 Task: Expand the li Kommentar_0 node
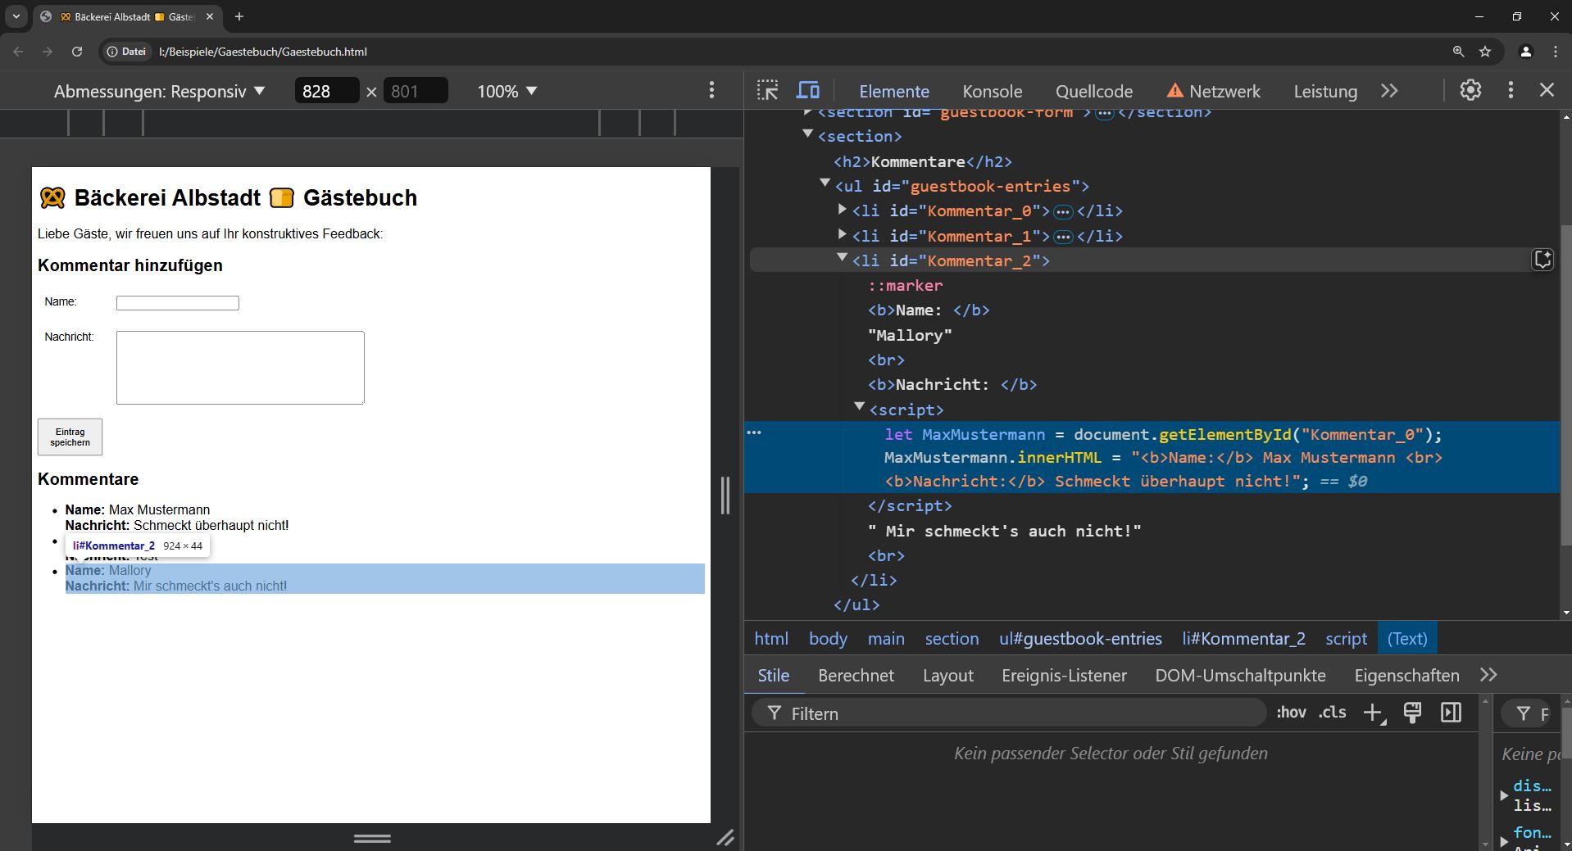842,210
